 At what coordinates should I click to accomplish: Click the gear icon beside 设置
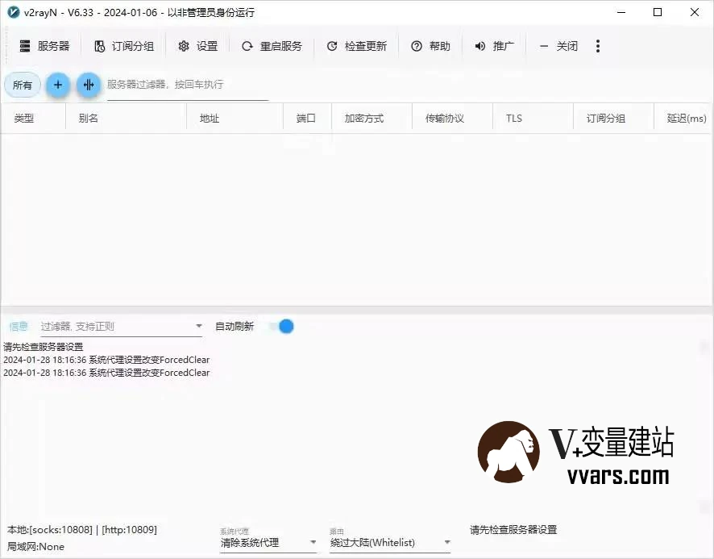tap(184, 46)
